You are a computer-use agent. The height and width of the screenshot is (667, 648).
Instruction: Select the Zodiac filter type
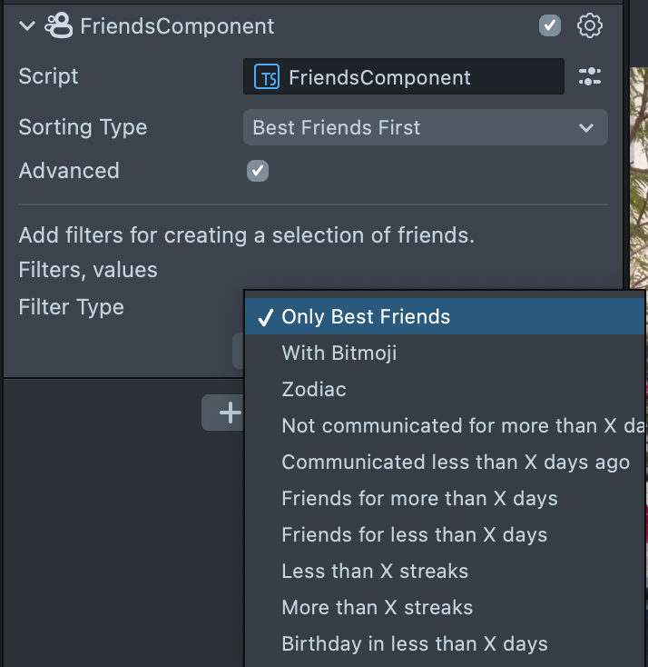pos(314,389)
